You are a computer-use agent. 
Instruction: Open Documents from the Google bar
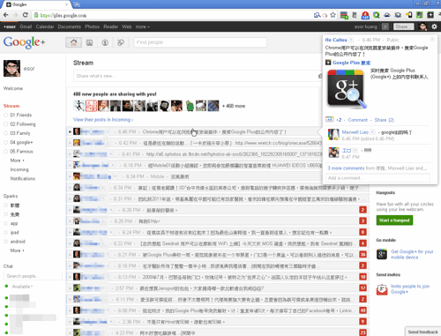(x=69, y=26)
